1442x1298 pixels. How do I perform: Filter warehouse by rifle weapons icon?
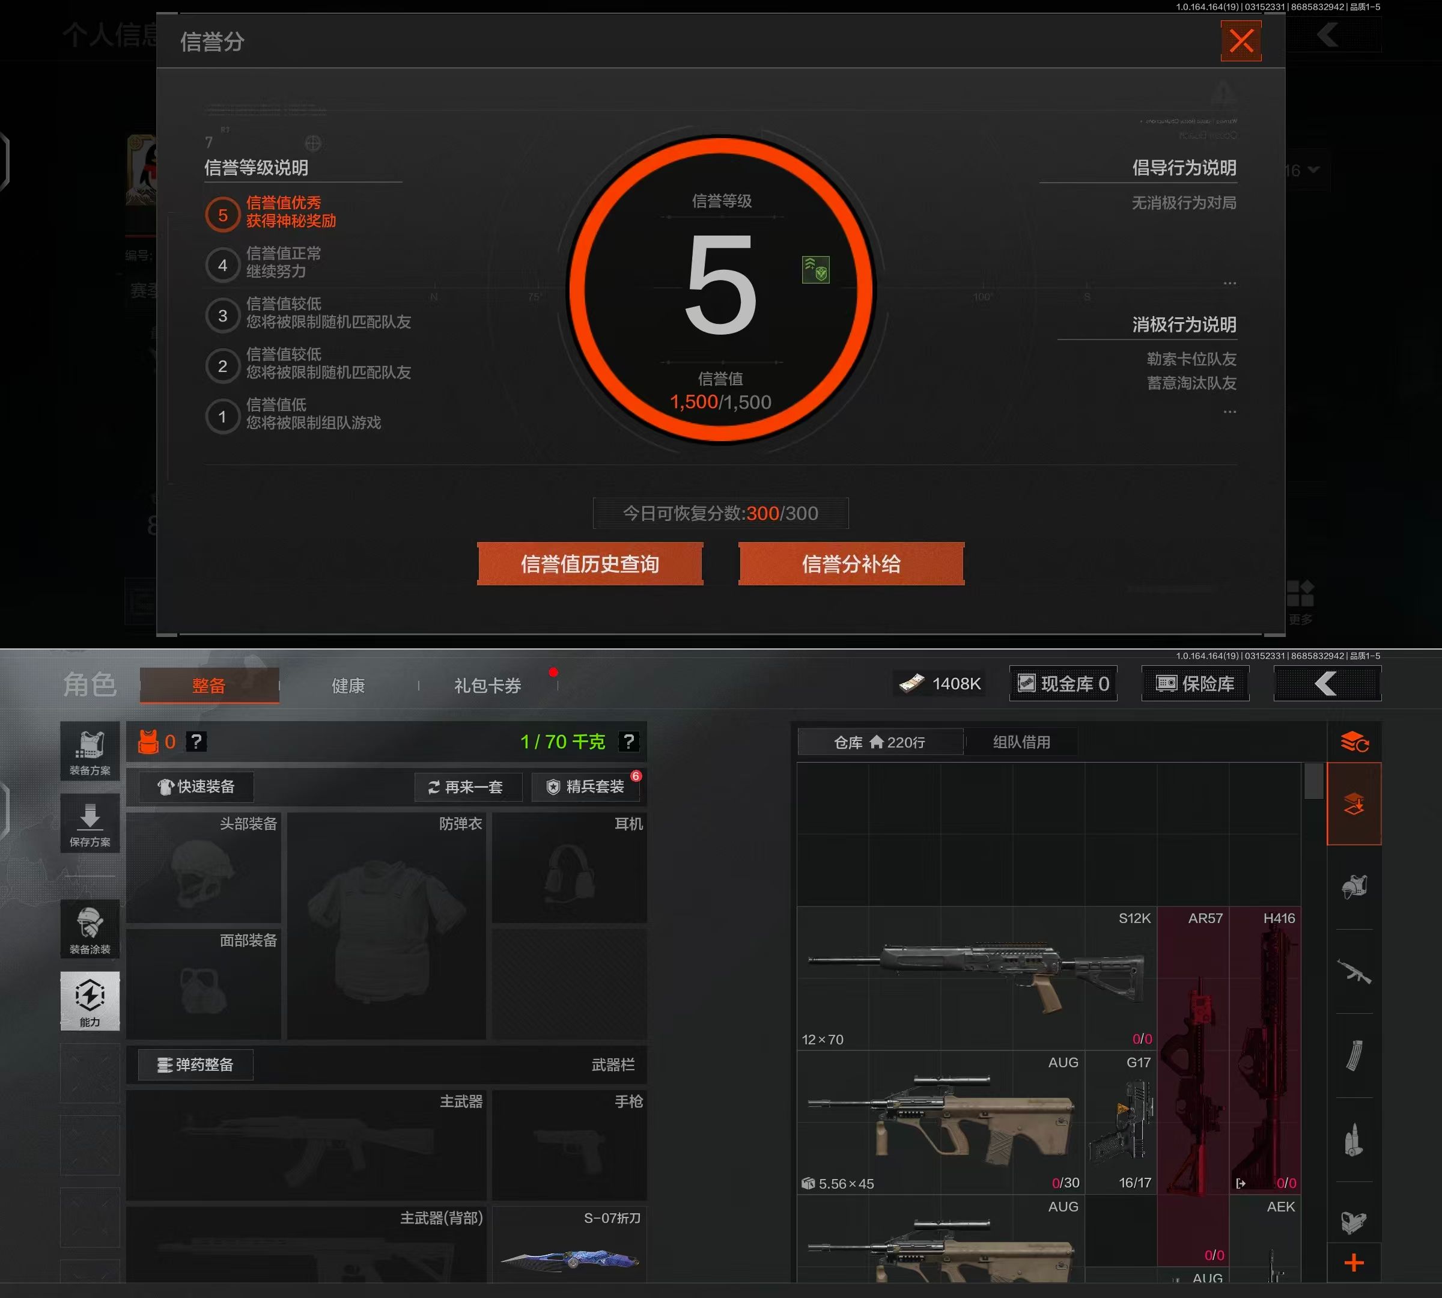(1354, 971)
